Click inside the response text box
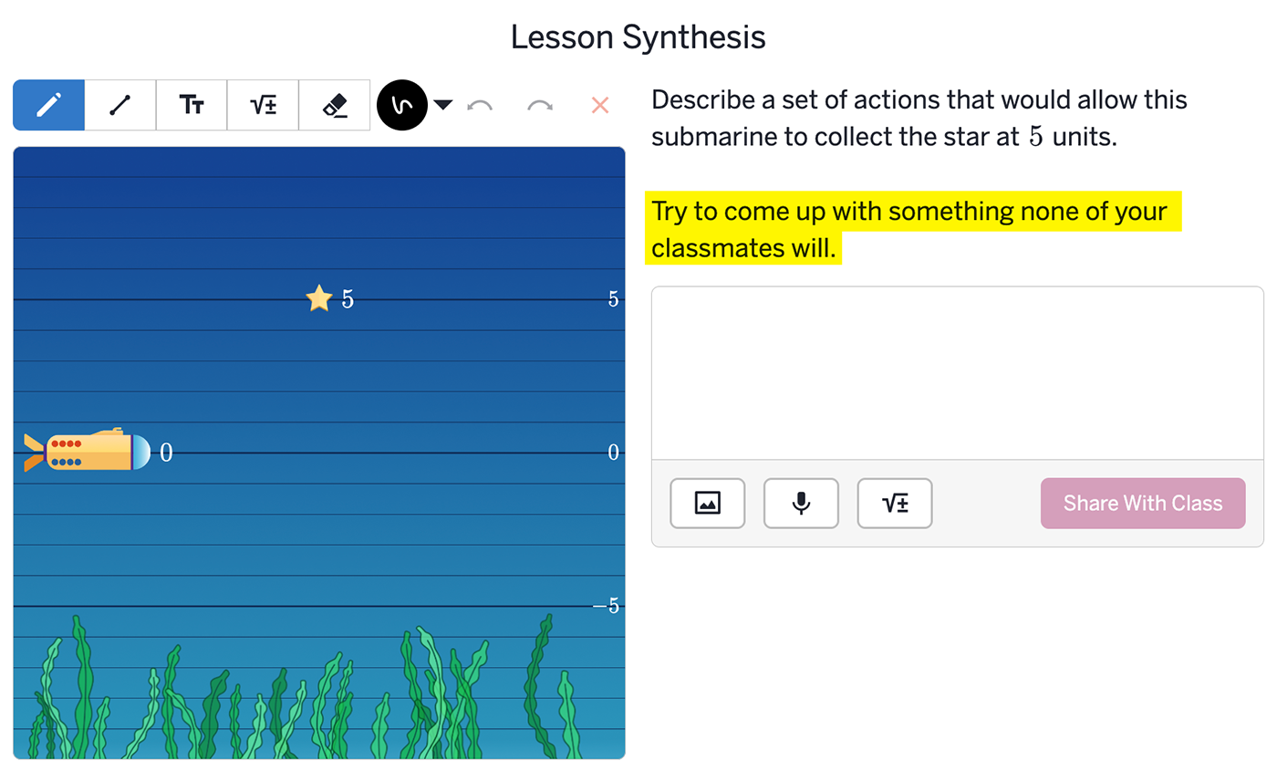Viewport: 1277px width, 771px height. coord(958,370)
